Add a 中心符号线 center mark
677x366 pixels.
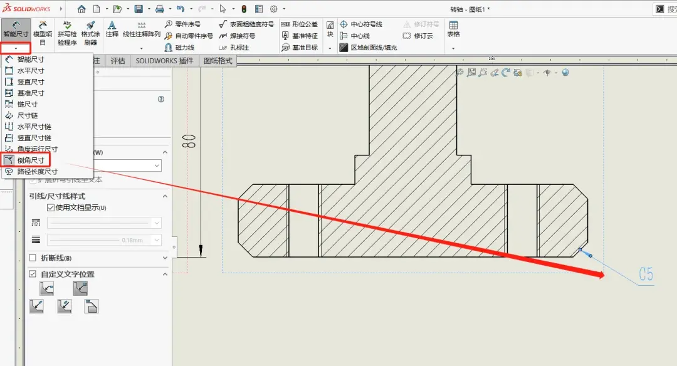(x=361, y=24)
